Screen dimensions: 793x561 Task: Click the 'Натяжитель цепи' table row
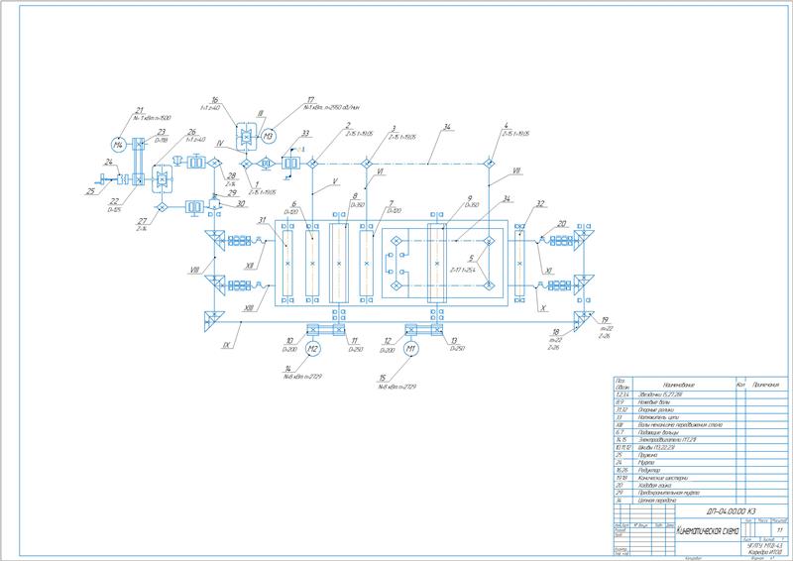701,417
